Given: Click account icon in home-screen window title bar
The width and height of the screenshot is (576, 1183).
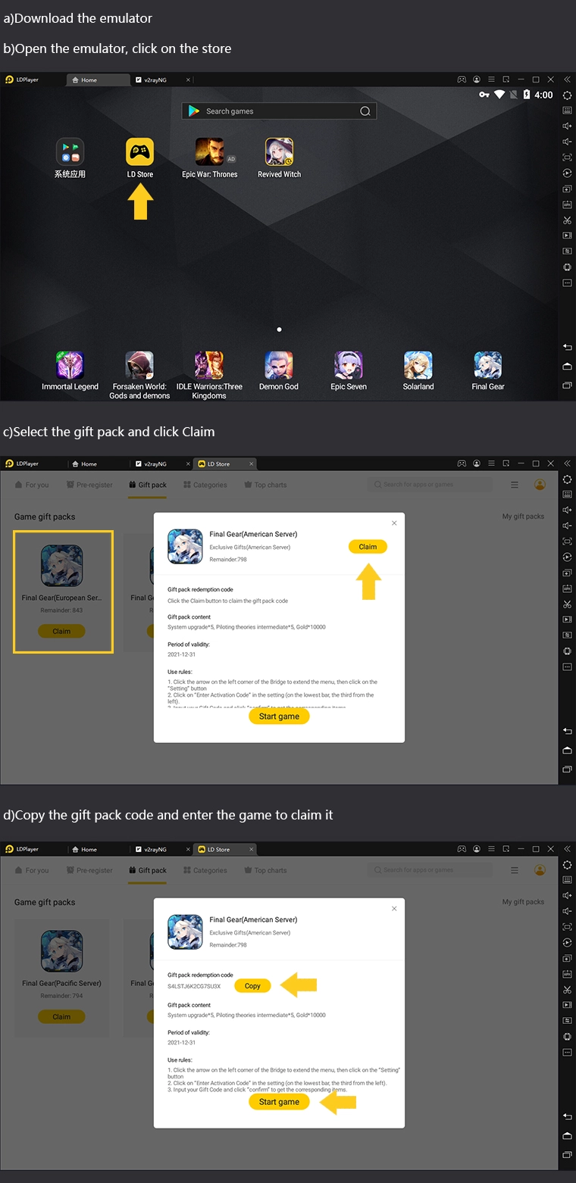Looking at the screenshot, I should pos(477,80).
